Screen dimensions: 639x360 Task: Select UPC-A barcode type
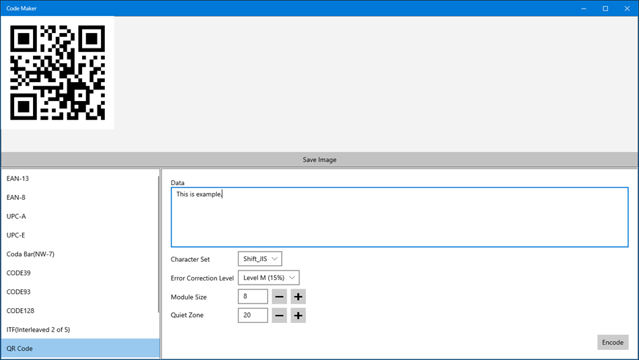[x=80, y=216]
